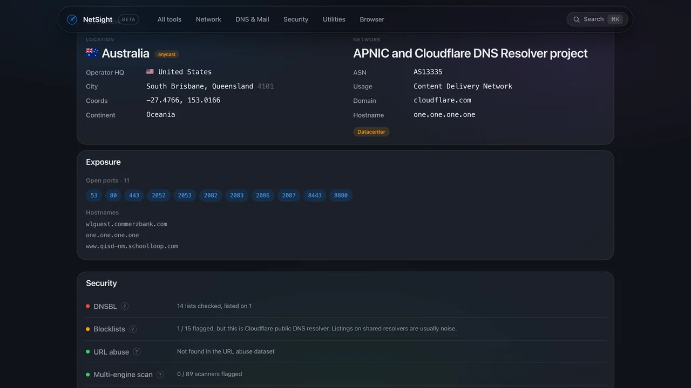Open the Browser menu
The image size is (691, 388).
point(372,19)
